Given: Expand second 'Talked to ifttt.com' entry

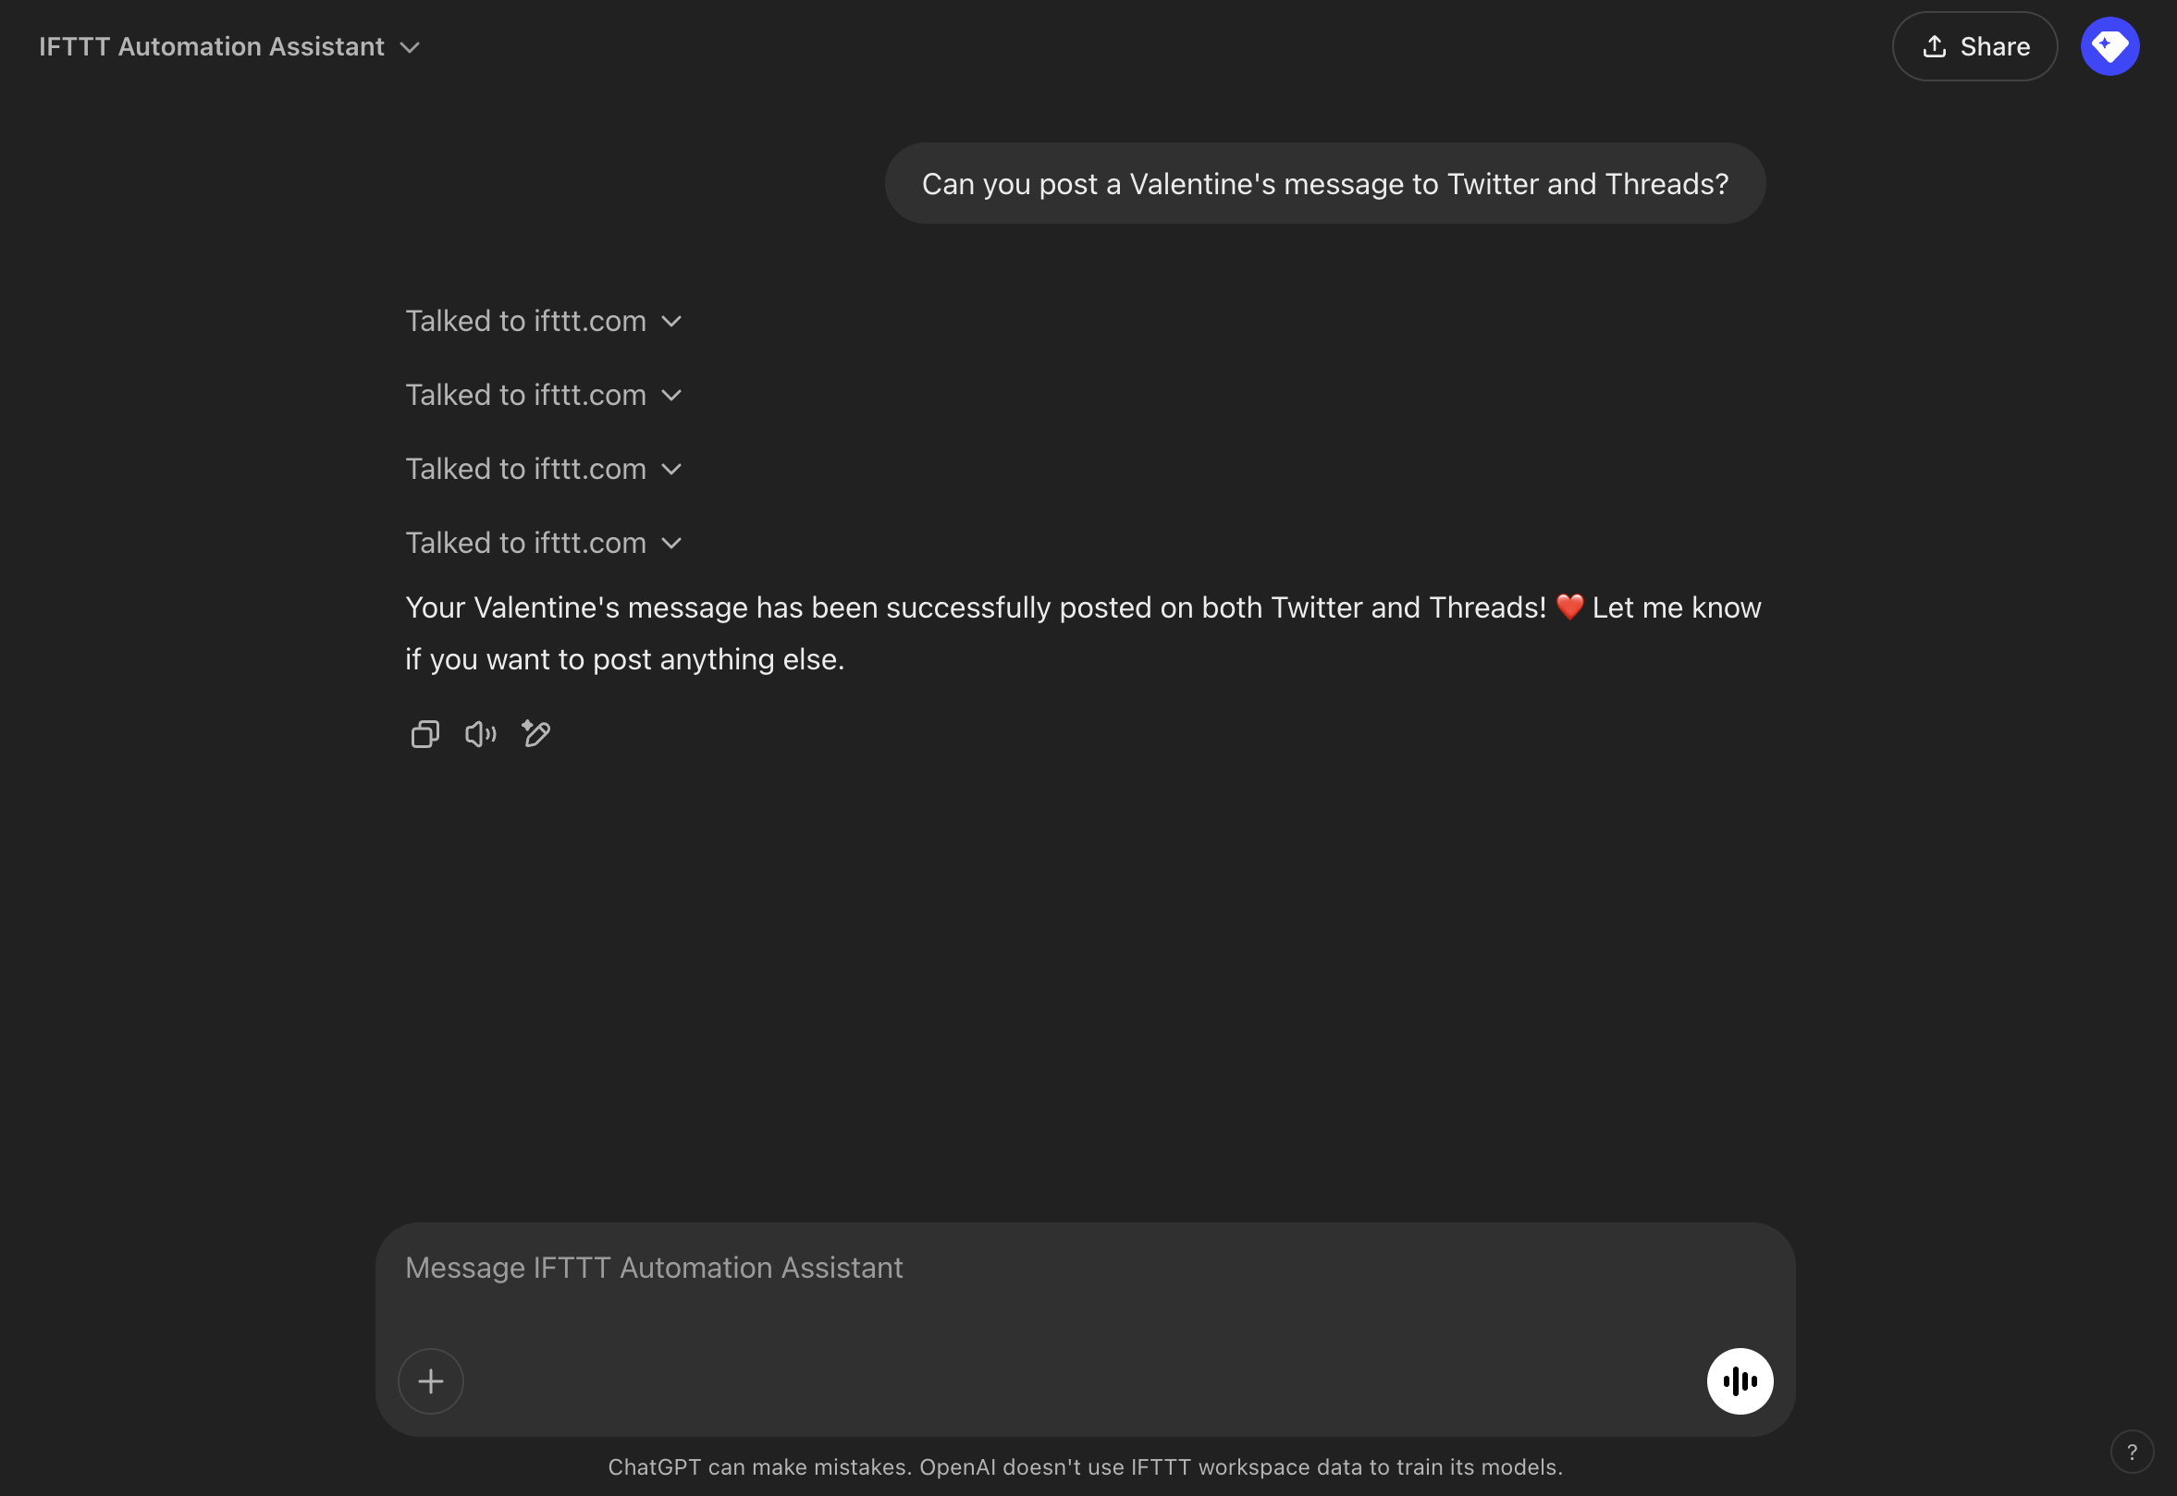Looking at the screenshot, I should click(x=671, y=394).
